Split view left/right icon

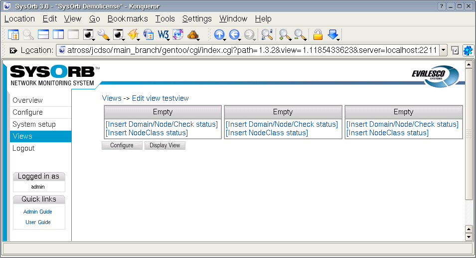click(58, 34)
